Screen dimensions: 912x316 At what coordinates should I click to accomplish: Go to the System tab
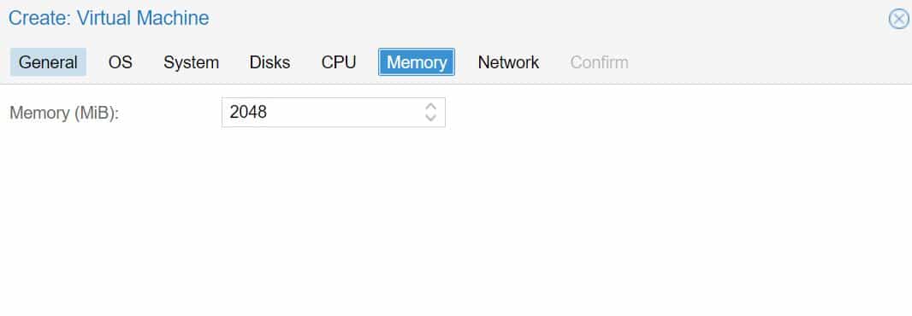[x=192, y=62]
